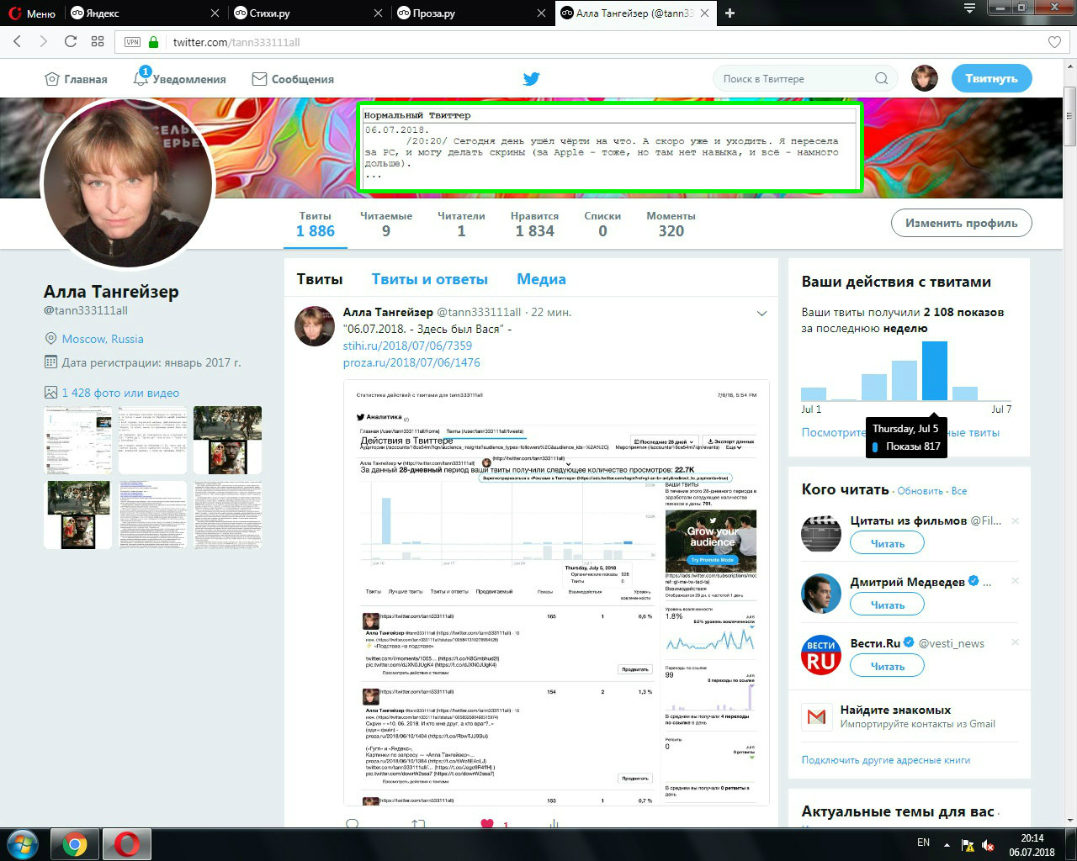This screenshot has height=861, width=1077.
Task: Open Сообщения messages
Action: tap(293, 79)
